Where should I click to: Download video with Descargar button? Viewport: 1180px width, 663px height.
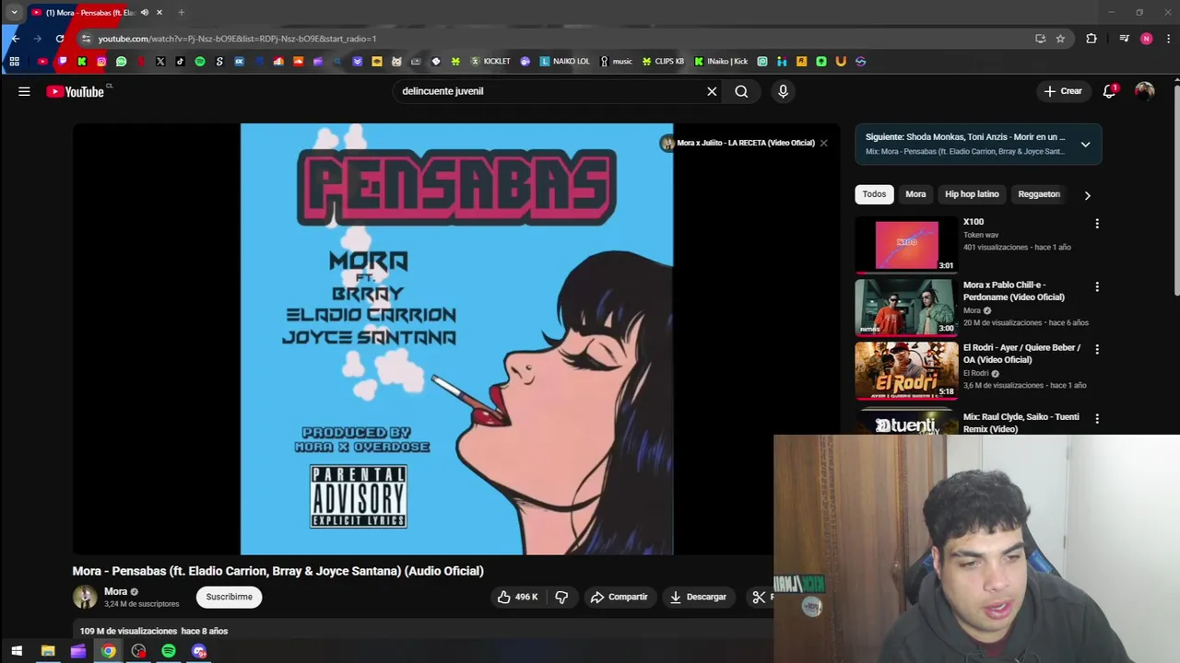pos(698,597)
